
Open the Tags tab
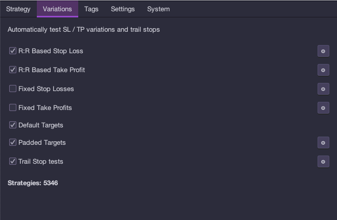(92, 9)
